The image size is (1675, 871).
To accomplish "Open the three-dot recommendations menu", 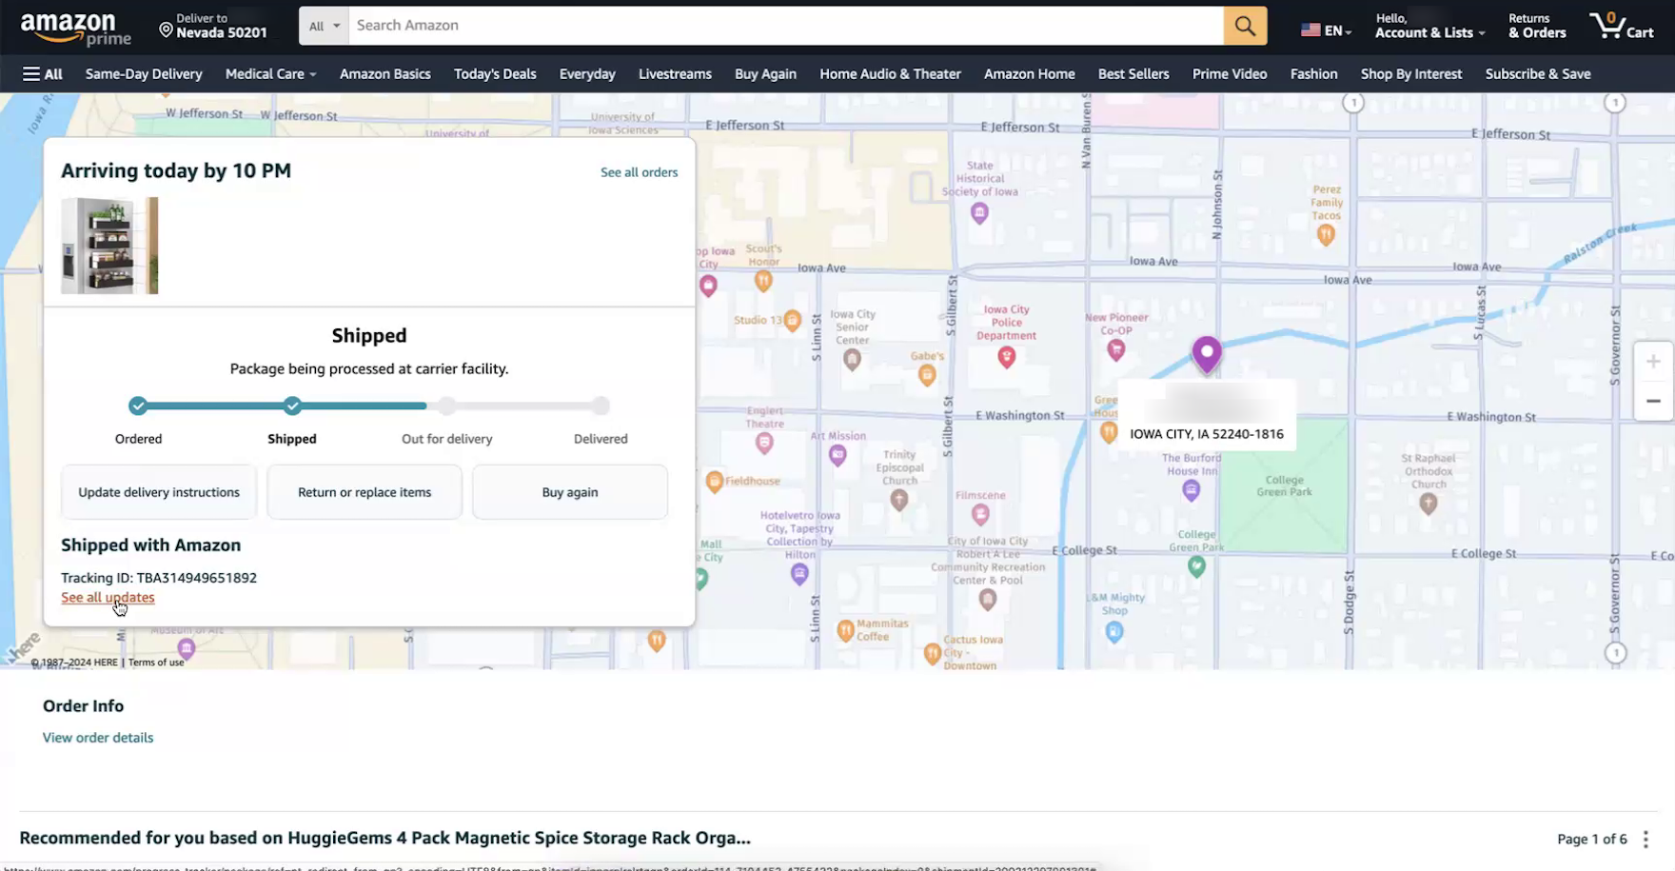I will pyautogui.click(x=1645, y=839).
